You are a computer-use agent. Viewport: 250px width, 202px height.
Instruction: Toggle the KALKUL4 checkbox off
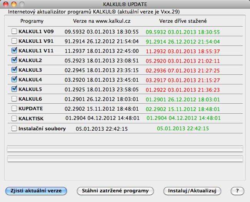(14, 79)
